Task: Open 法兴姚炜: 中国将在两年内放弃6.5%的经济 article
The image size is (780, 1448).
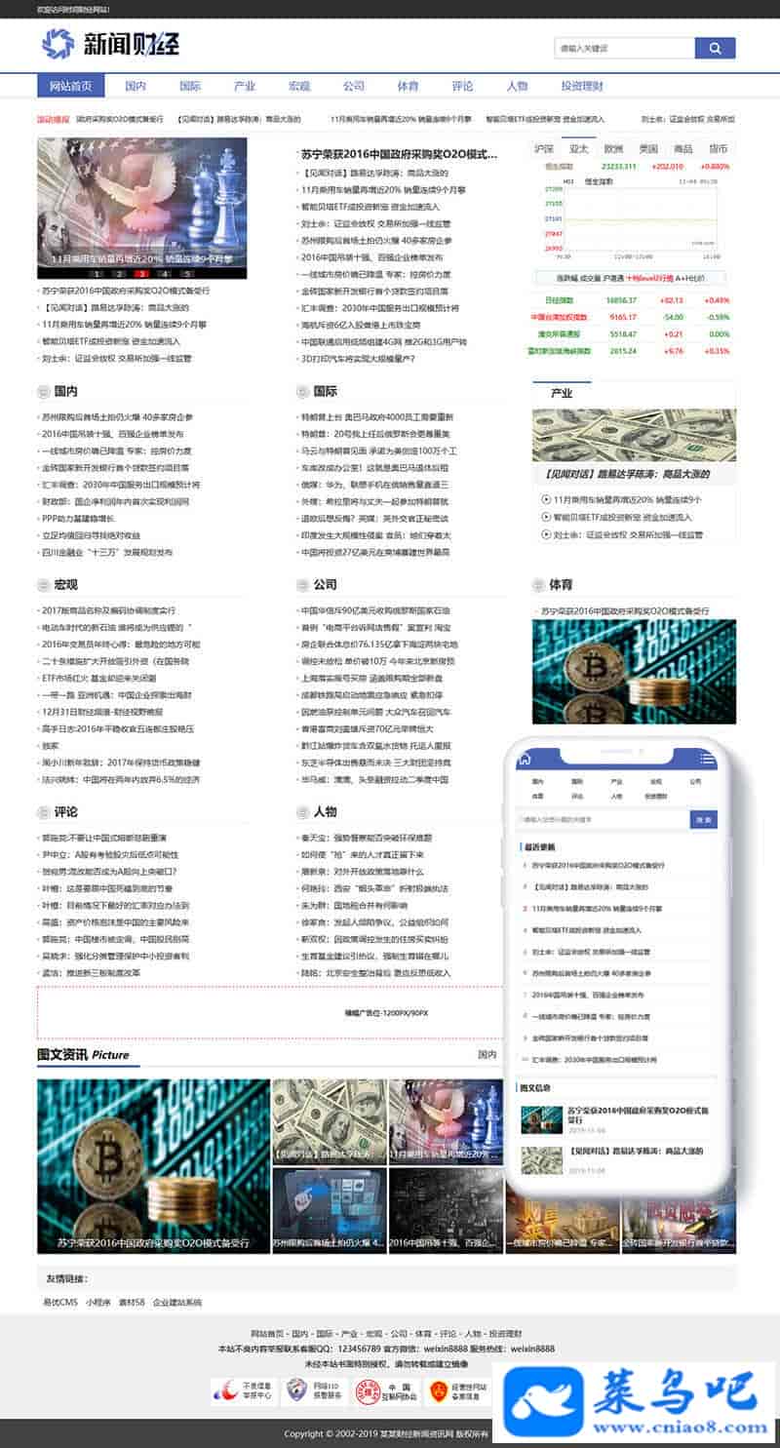Action: point(121,780)
